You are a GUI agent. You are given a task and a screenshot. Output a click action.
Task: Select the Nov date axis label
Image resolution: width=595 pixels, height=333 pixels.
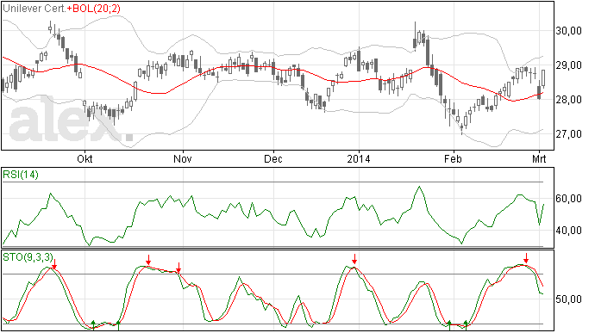click(183, 158)
